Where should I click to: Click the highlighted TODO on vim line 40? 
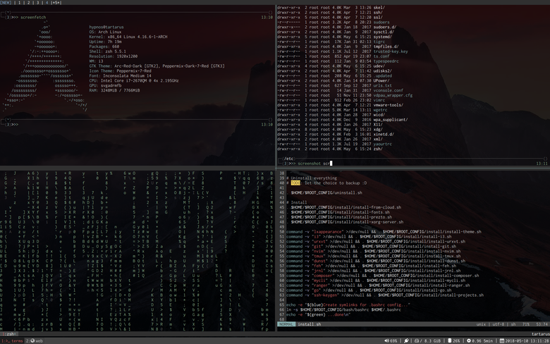(295, 183)
